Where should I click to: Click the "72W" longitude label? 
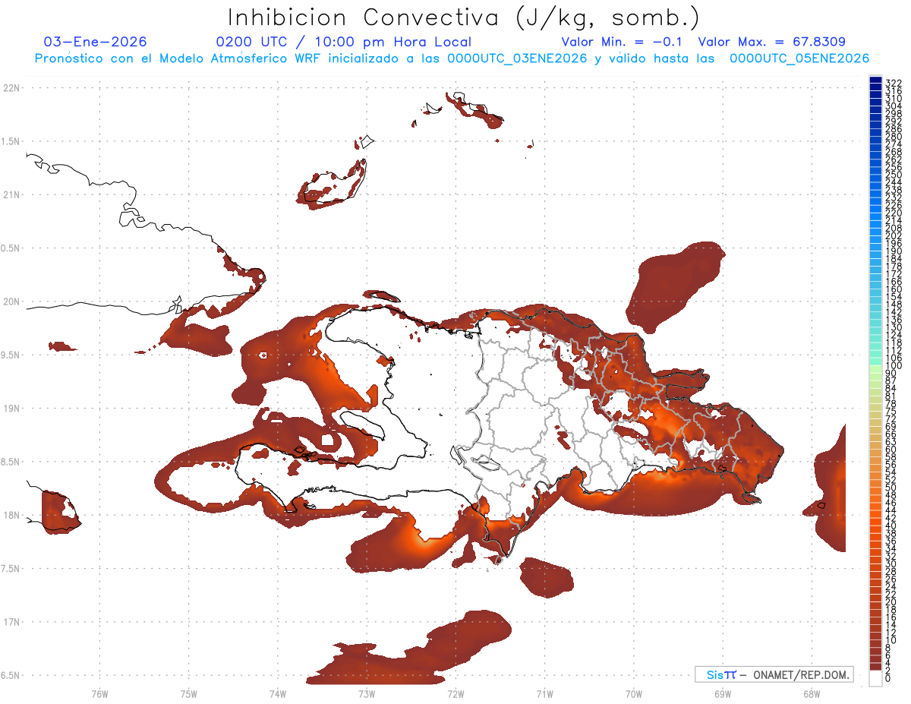(455, 693)
